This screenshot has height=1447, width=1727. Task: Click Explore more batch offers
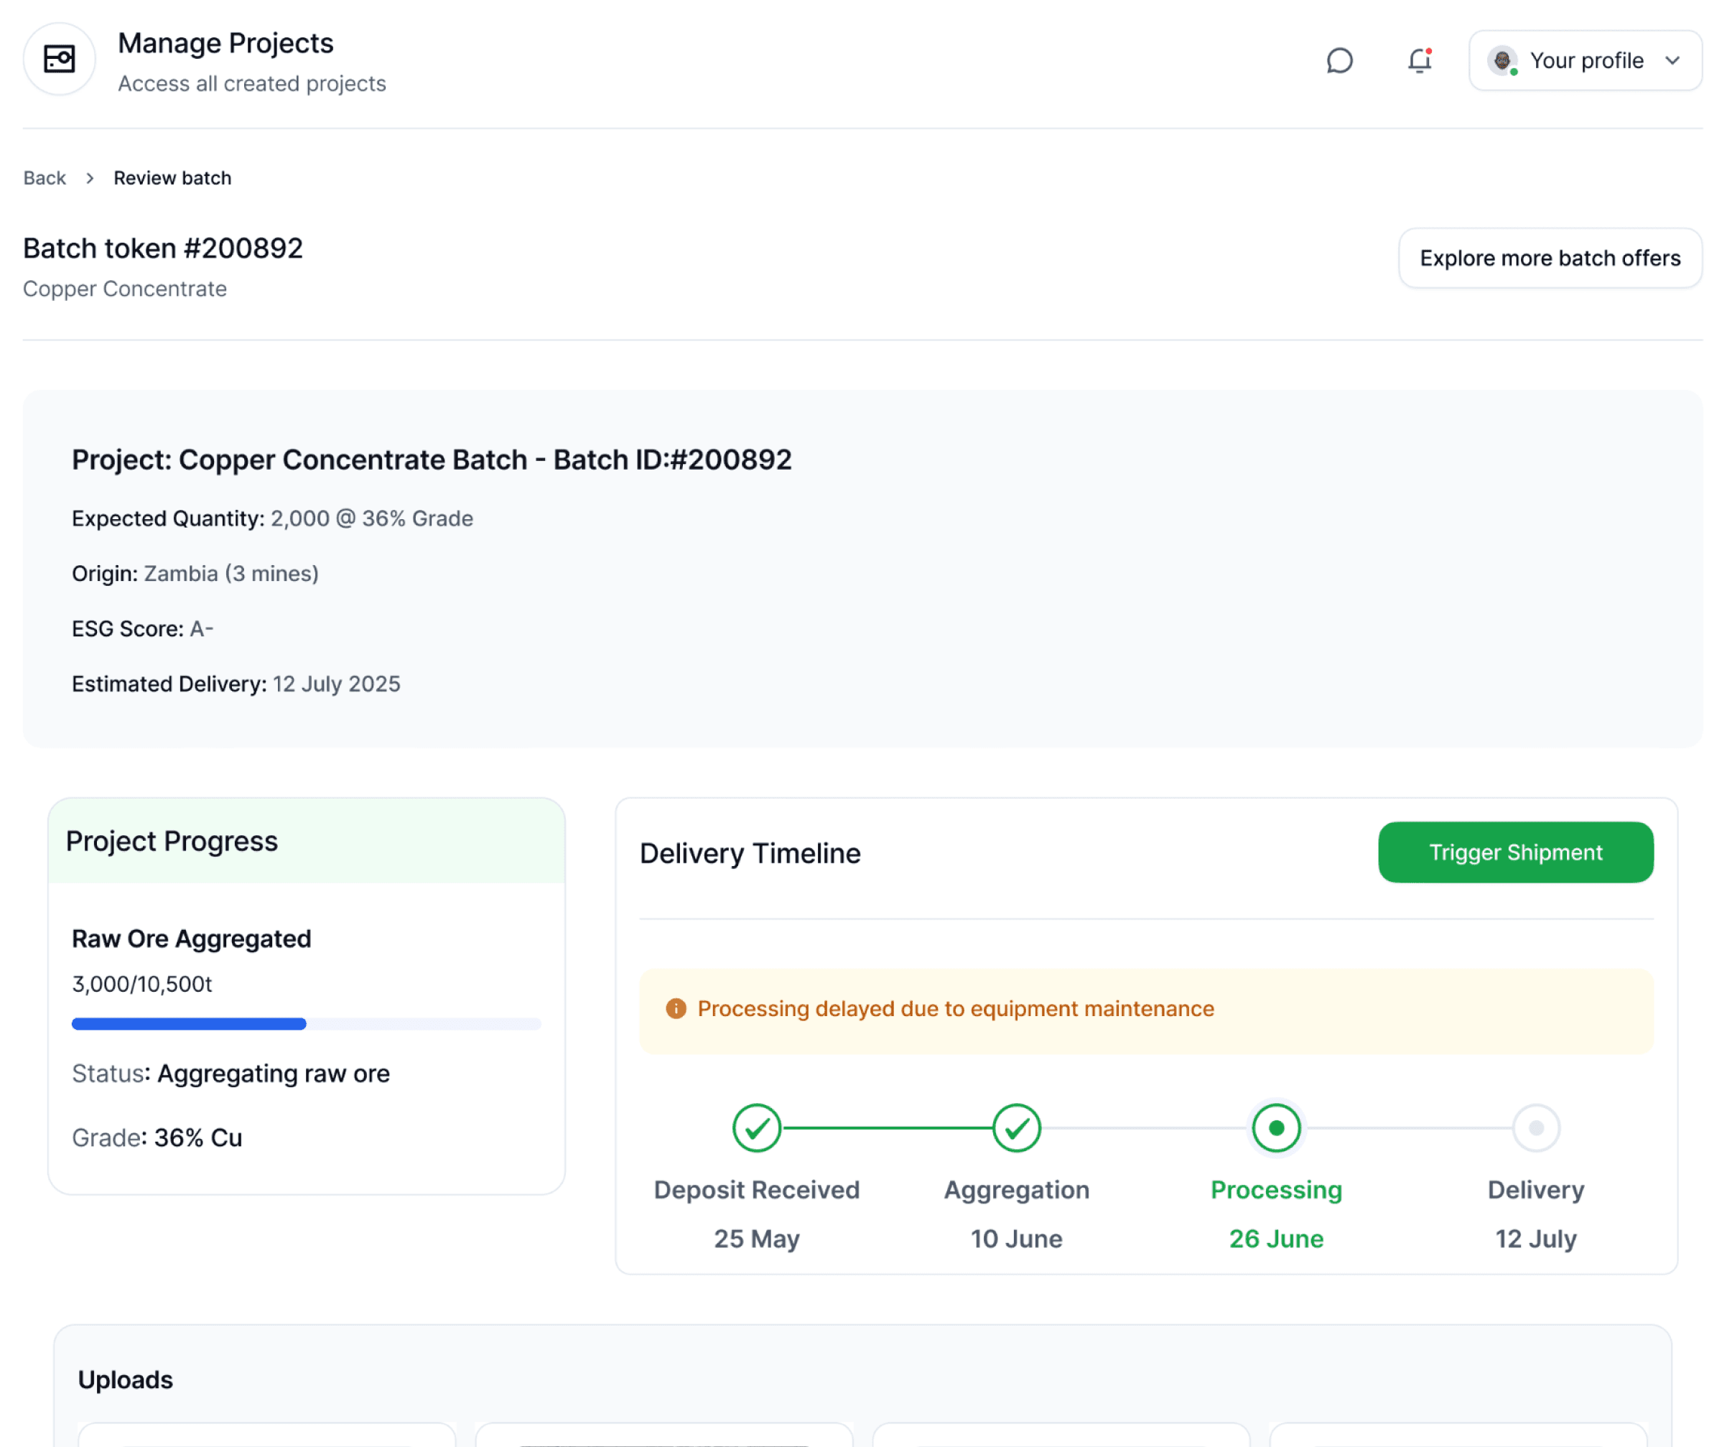(x=1550, y=259)
